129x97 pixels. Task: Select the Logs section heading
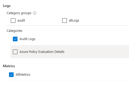tap(7, 6)
